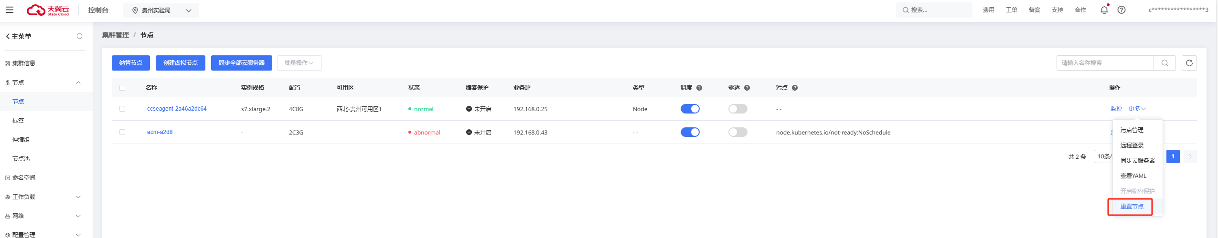Toggle 调度 switch for ccseagent-2a46a2dc64
The height and width of the screenshot is (238, 1218).
click(x=690, y=109)
